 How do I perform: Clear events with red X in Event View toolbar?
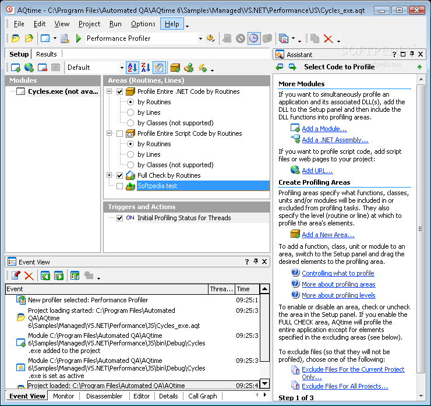29,276
